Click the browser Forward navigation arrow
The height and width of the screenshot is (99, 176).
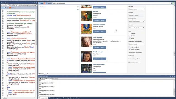click(42, 3)
